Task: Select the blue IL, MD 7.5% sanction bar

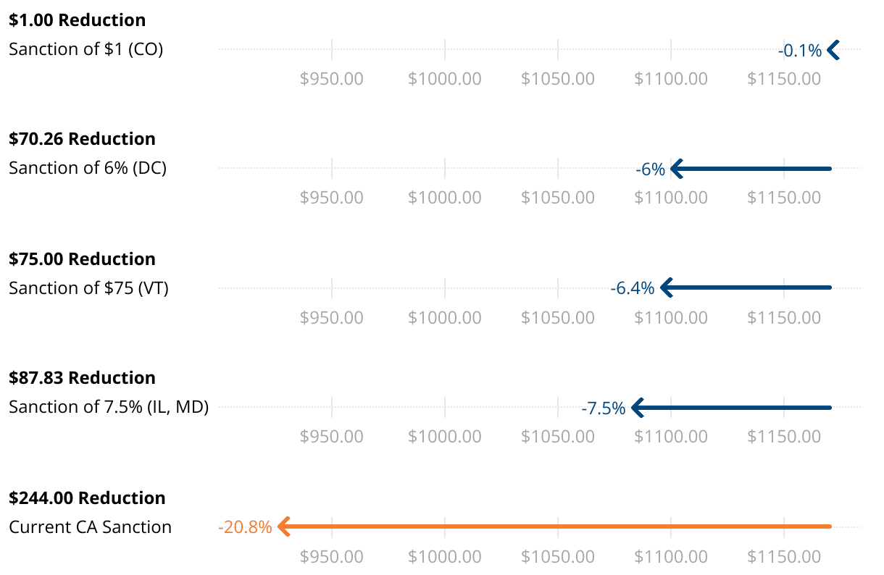Action: click(x=731, y=408)
